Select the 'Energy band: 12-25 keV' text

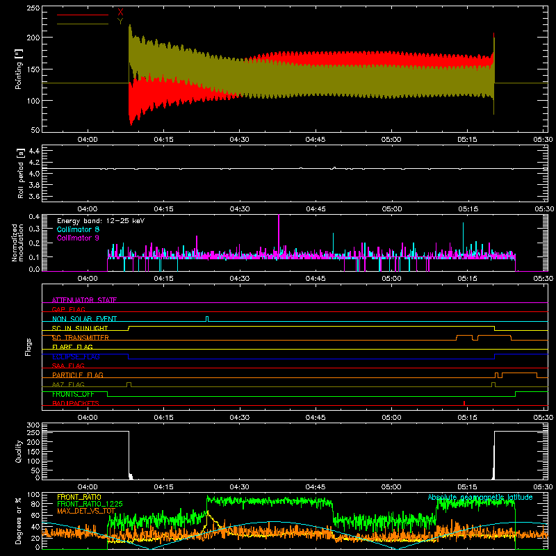click(101, 221)
